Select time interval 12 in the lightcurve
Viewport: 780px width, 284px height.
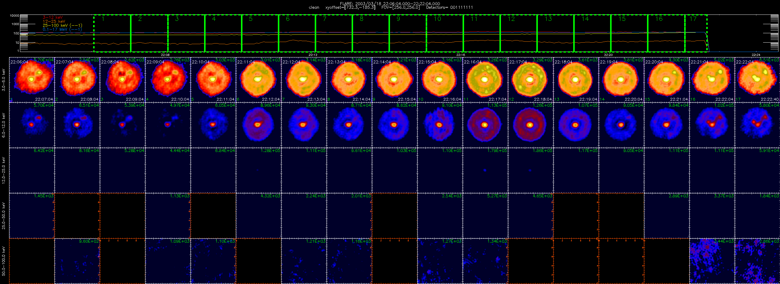point(519,33)
